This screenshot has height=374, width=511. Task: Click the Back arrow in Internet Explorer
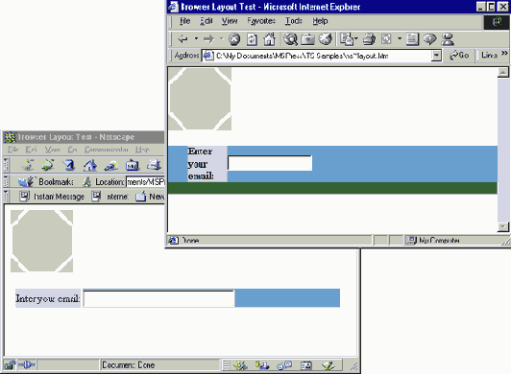click(x=182, y=39)
